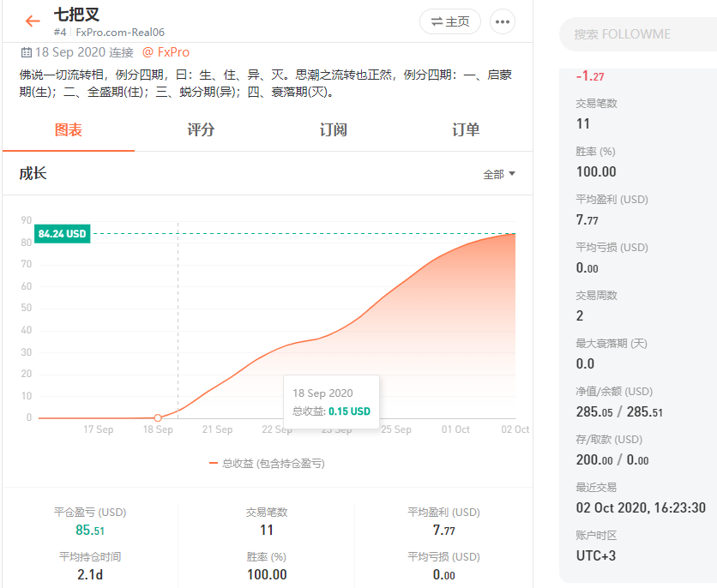
Task: Focus the 搜索 FOLLOWME search field
Action: [638, 34]
